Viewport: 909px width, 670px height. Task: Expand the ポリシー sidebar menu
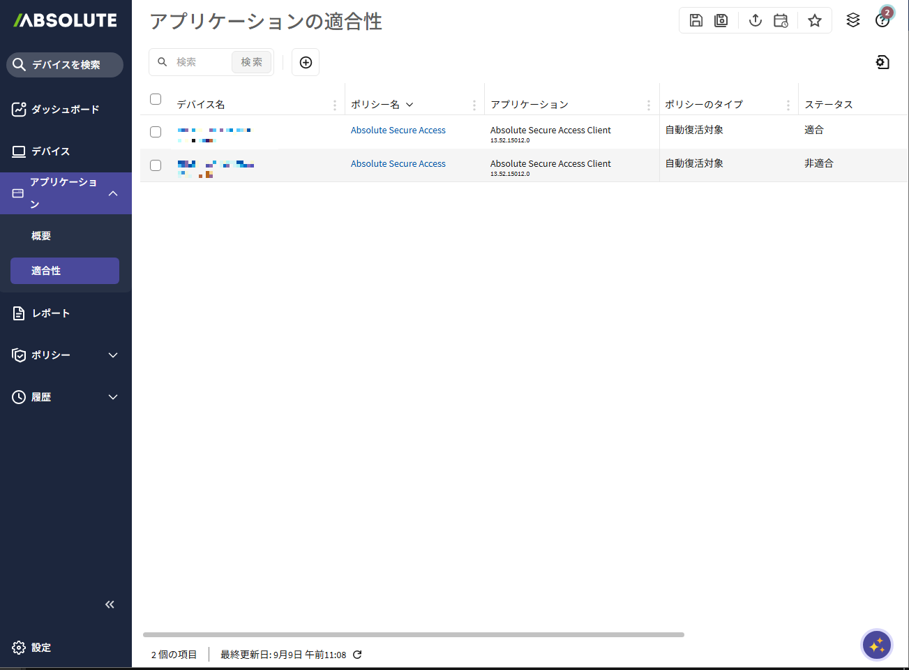point(113,355)
